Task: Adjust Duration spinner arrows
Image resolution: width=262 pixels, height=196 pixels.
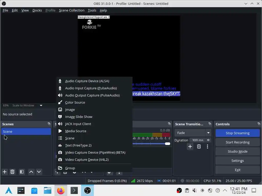Action: (208, 140)
